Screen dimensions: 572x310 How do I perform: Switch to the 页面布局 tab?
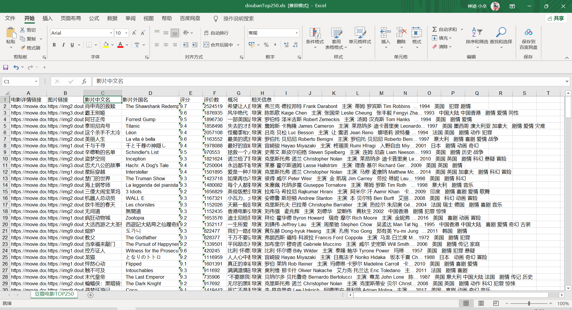(x=71, y=18)
